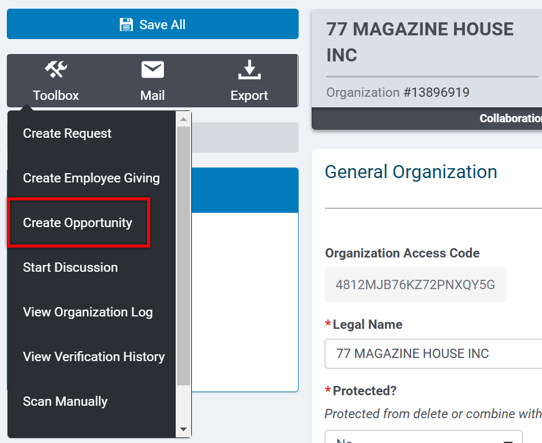Click the 77 MAGAZINE HOUSE INC header title
Viewport: 542px width, 443px height.
(420, 42)
